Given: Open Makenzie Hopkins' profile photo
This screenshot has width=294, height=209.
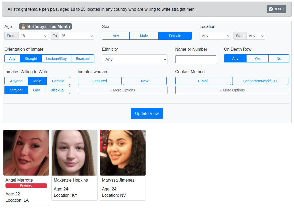Looking at the screenshot, I should (x=74, y=153).
